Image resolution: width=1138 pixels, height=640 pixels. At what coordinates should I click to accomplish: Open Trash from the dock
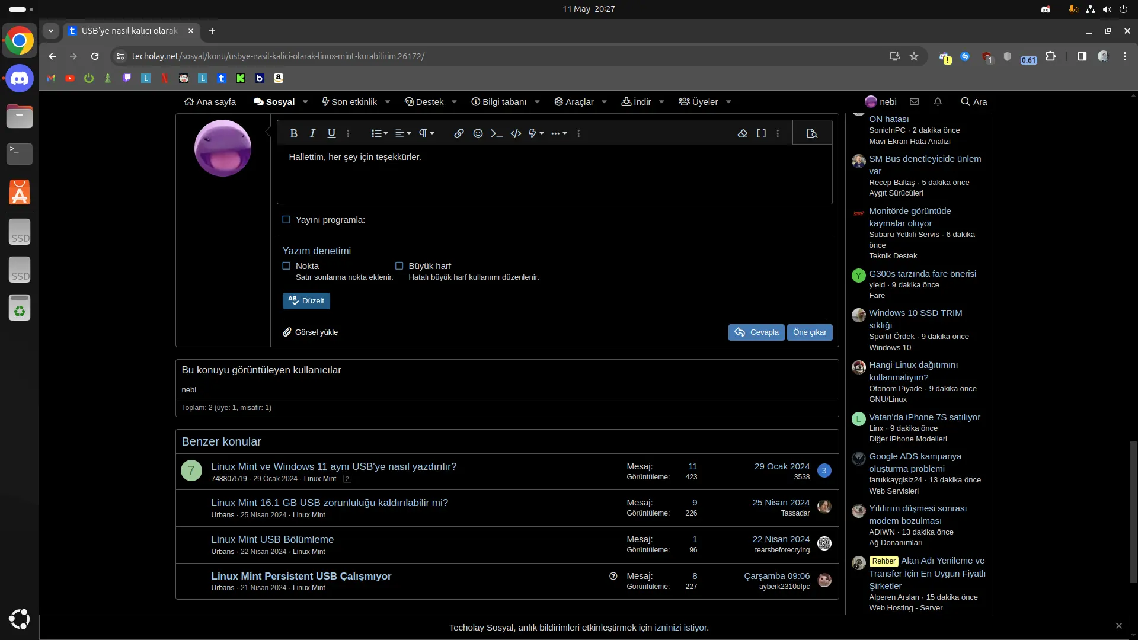click(20, 308)
